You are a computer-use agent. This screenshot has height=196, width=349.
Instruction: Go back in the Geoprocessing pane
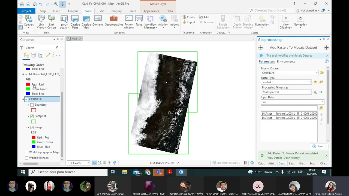point(260,48)
